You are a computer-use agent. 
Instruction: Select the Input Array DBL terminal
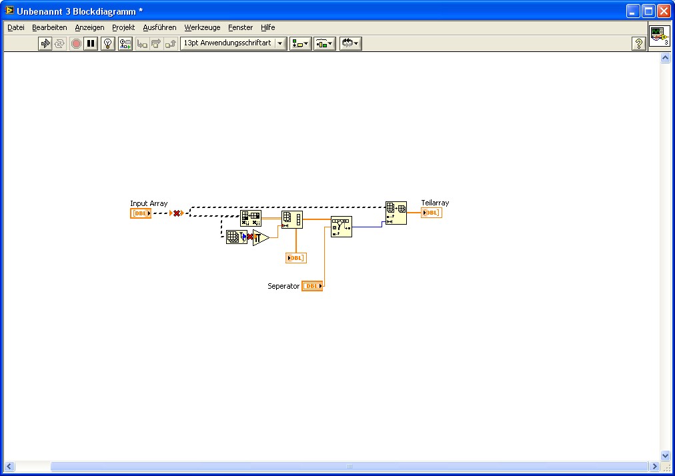pos(141,213)
